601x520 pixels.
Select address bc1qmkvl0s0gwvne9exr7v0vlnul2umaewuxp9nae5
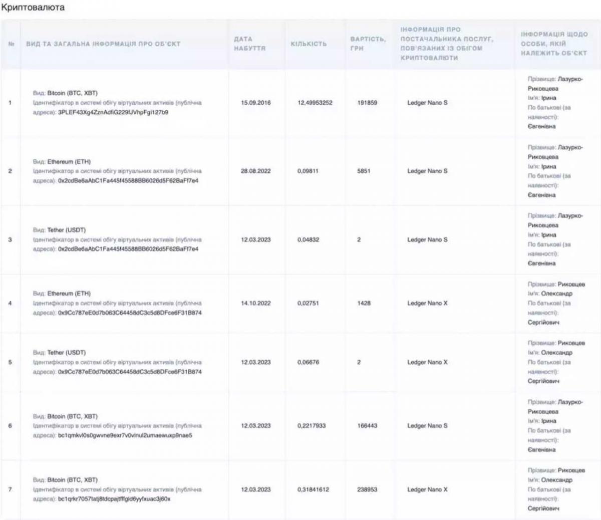coord(125,435)
